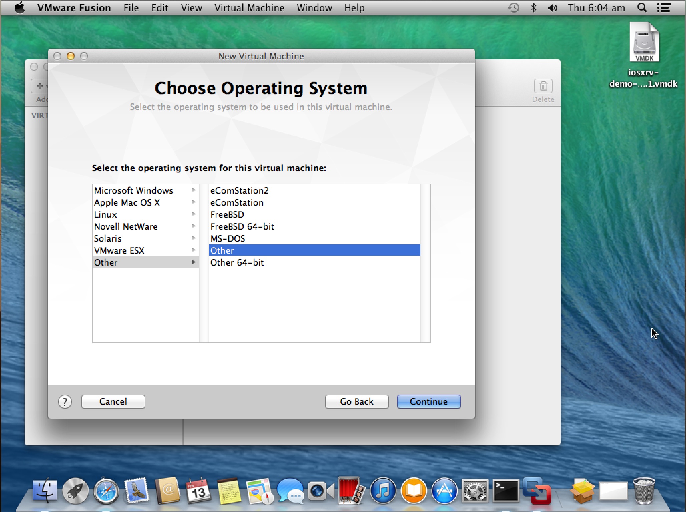
Task: Click the minimize button of New Virtual Machine
Action: pyautogui.click(x=71, y=56)
